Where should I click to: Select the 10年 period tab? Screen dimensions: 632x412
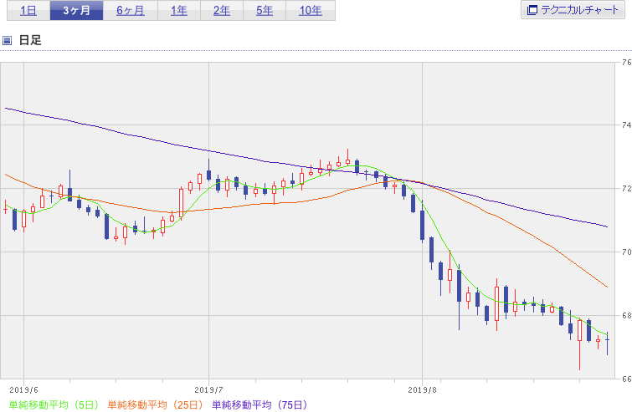[311, 10]
